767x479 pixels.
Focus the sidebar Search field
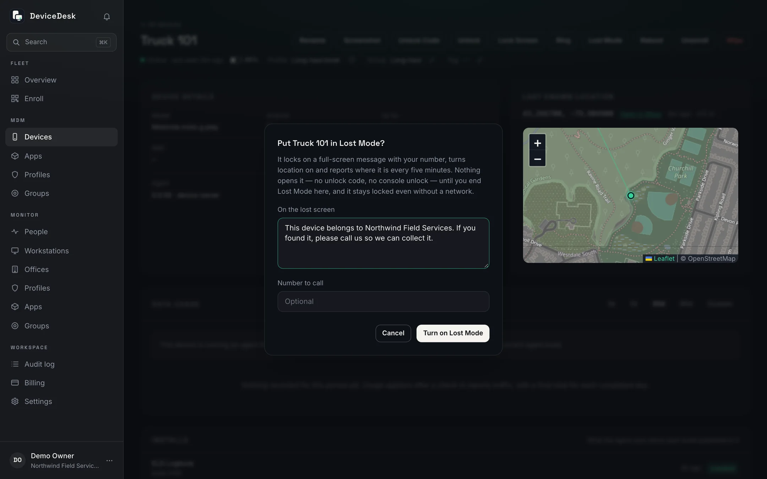pos(61,42)
